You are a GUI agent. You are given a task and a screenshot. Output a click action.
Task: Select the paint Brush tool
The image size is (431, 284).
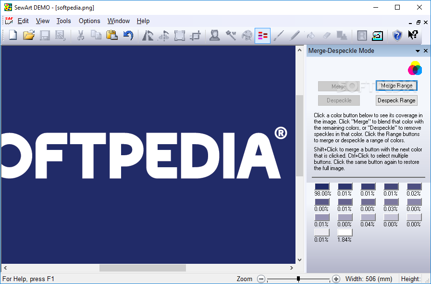[x=279, y=36]
